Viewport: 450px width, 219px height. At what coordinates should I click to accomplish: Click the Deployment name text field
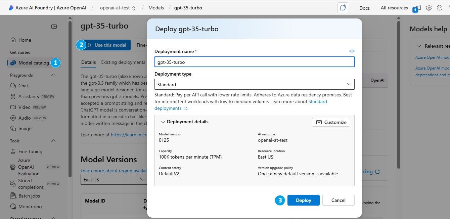pos(254,62)
